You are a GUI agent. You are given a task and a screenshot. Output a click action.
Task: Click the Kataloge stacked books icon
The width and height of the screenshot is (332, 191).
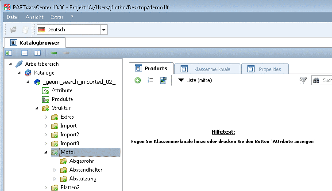click(28, 73)
